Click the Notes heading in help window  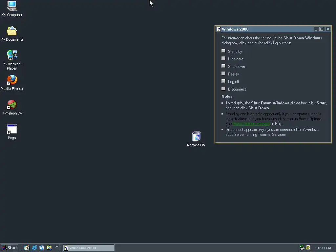[227, 96]
